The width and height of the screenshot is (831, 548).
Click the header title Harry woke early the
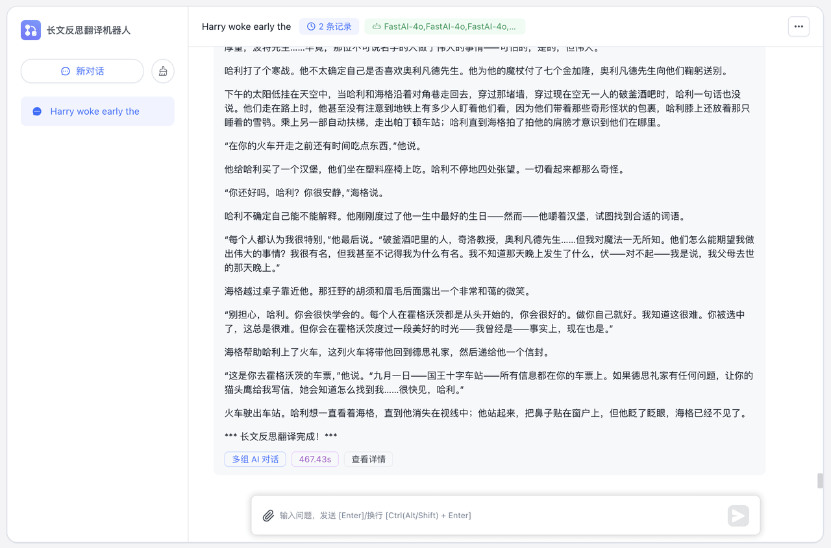click(x=246, y=27)
